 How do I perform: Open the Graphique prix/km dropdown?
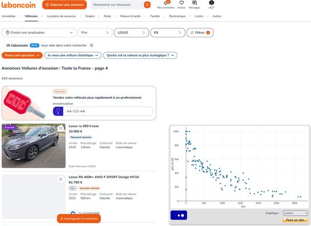point(295,213)
